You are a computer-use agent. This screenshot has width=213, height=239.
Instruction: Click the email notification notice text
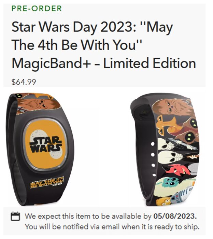pyautogui.click(x=112, y=227)
